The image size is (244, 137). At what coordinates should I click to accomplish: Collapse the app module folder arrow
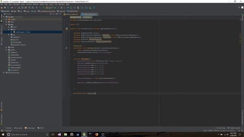tap(6, 24)
